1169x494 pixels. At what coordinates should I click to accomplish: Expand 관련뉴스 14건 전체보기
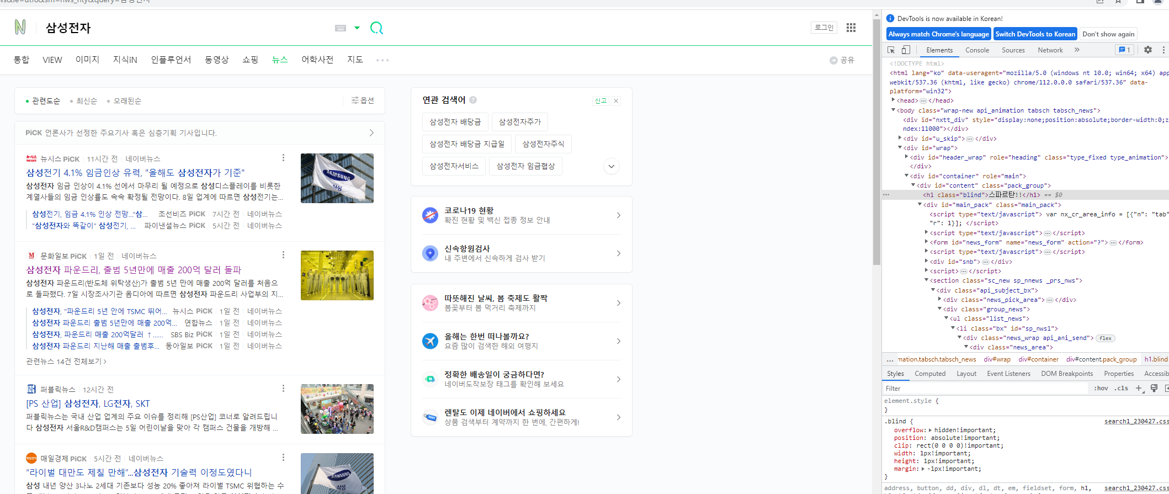66,362
